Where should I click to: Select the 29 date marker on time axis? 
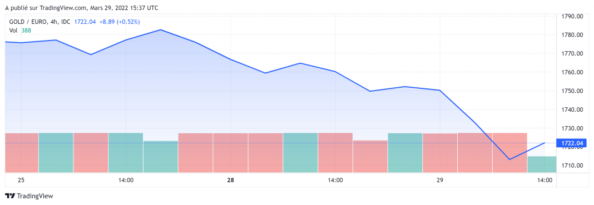tap(440, 181)
